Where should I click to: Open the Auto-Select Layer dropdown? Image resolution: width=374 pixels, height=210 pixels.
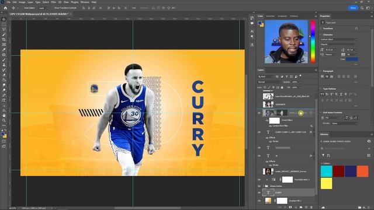(x=43, y=8)
